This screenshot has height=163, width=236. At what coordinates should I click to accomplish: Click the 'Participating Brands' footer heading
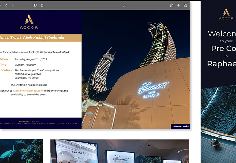click(29, 121)
